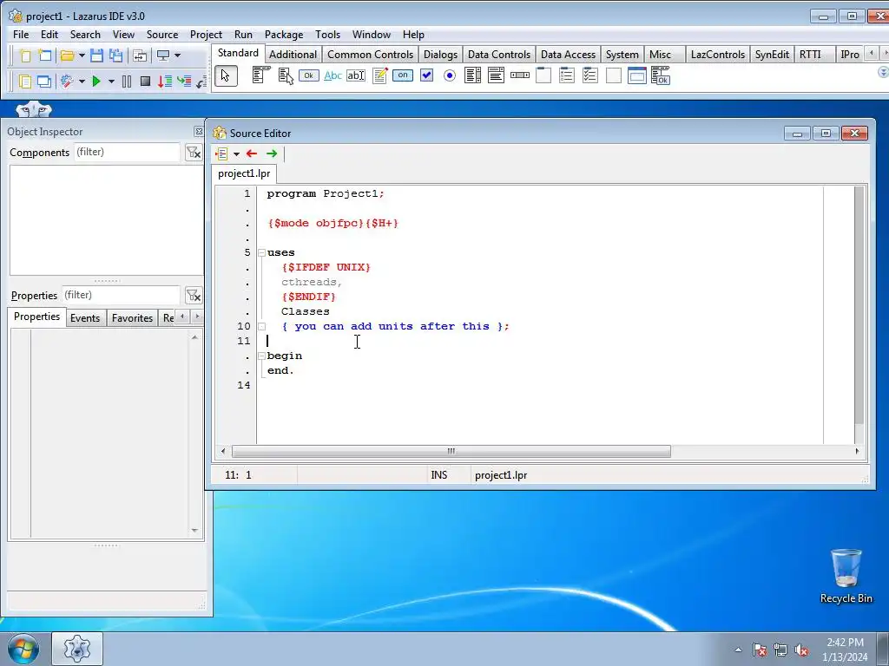Select the TFrame component icon

(636, 75)
